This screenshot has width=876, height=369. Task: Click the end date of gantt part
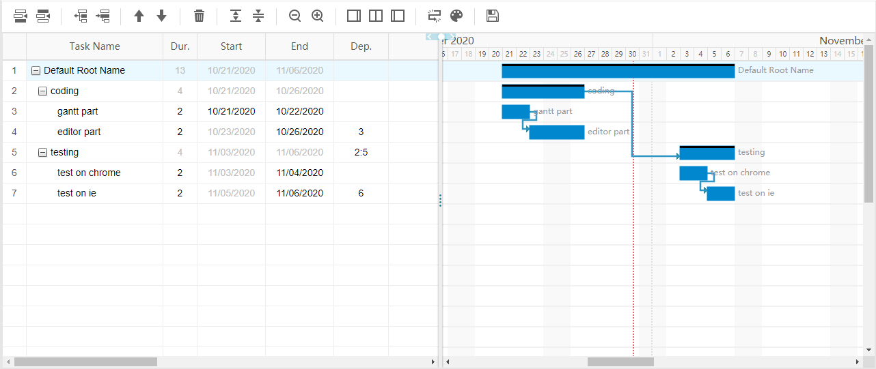299,111
